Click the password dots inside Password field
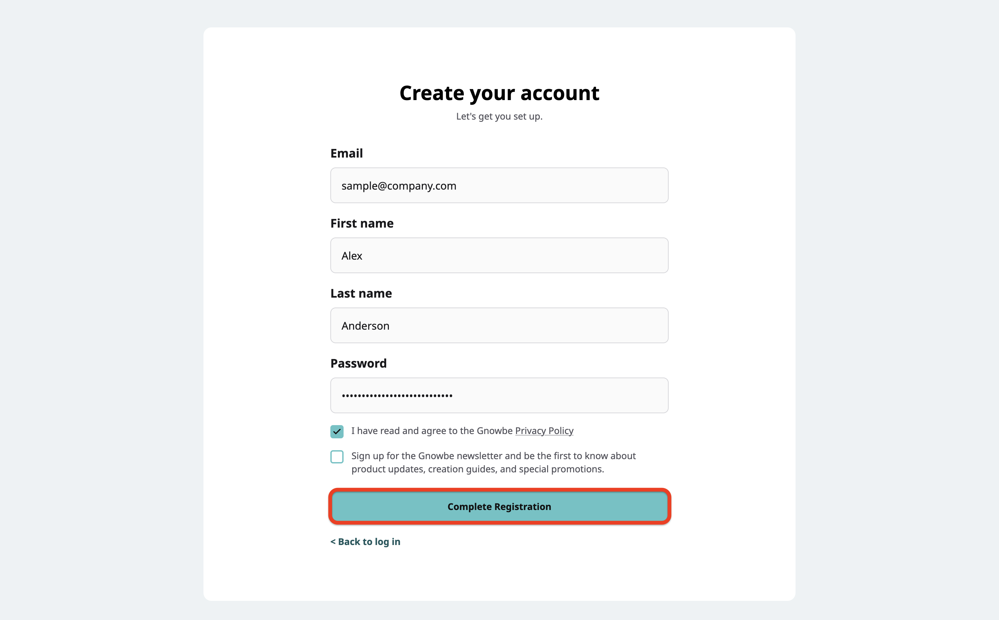The height and width of the screenshot is (620, 999). click(397, 396)
